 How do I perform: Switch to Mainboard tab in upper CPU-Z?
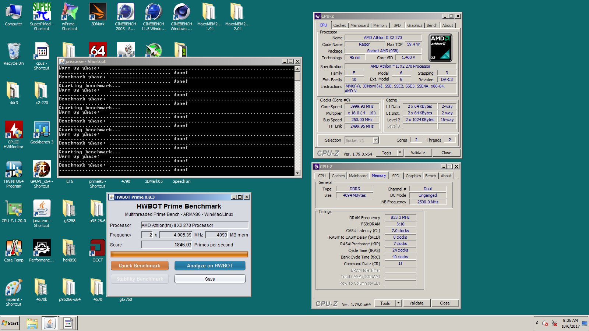(x=360, y=25)
